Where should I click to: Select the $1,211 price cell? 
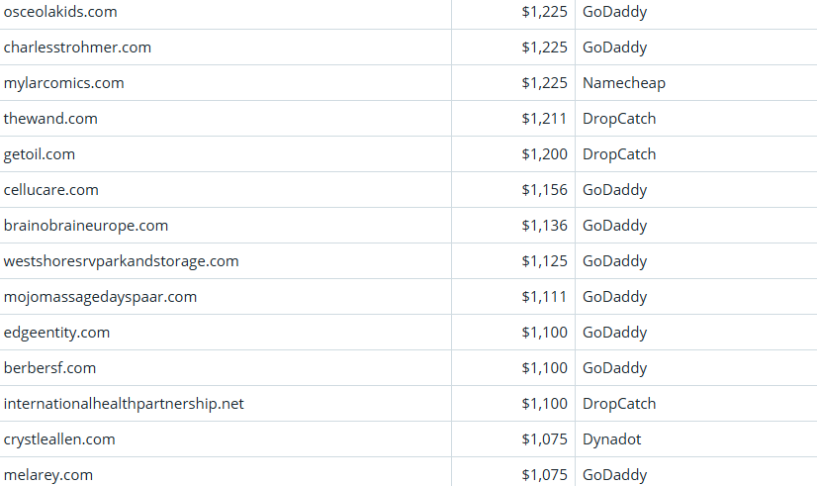tap(544, 119)
